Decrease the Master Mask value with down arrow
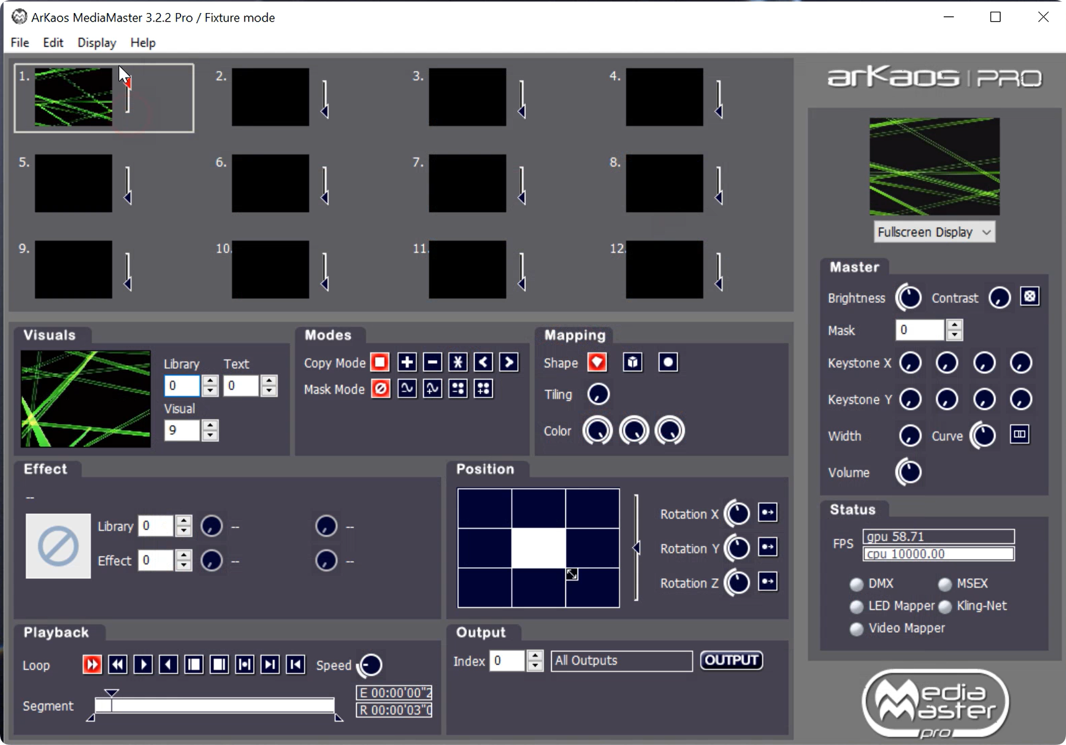The width and height of the screenshot is (1066, 745). [954, 335]
